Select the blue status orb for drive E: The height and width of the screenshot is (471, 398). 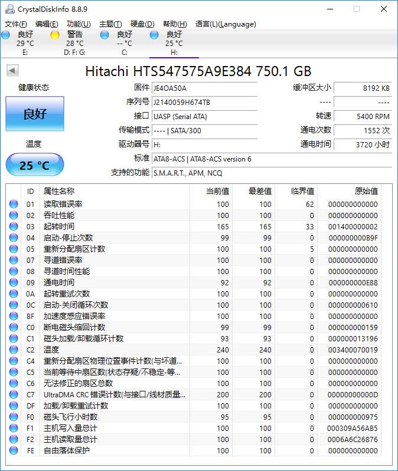click(5, 35)
